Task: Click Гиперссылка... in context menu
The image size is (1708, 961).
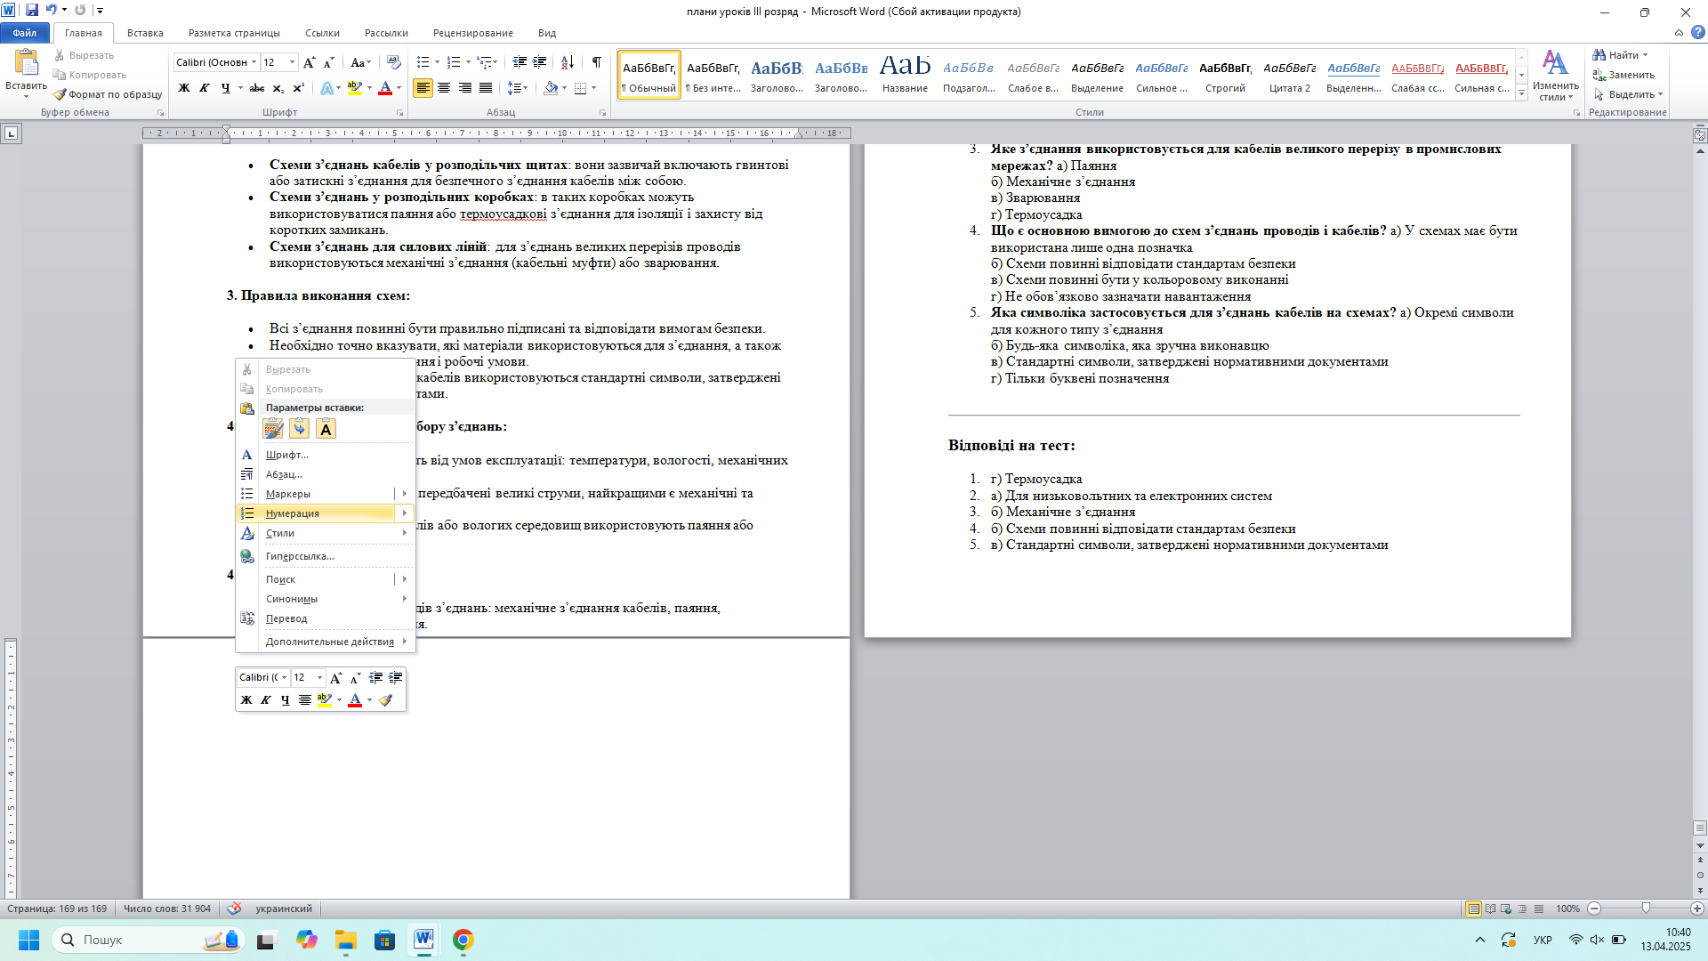Action: pyautogui.click(x=300, y=556)
